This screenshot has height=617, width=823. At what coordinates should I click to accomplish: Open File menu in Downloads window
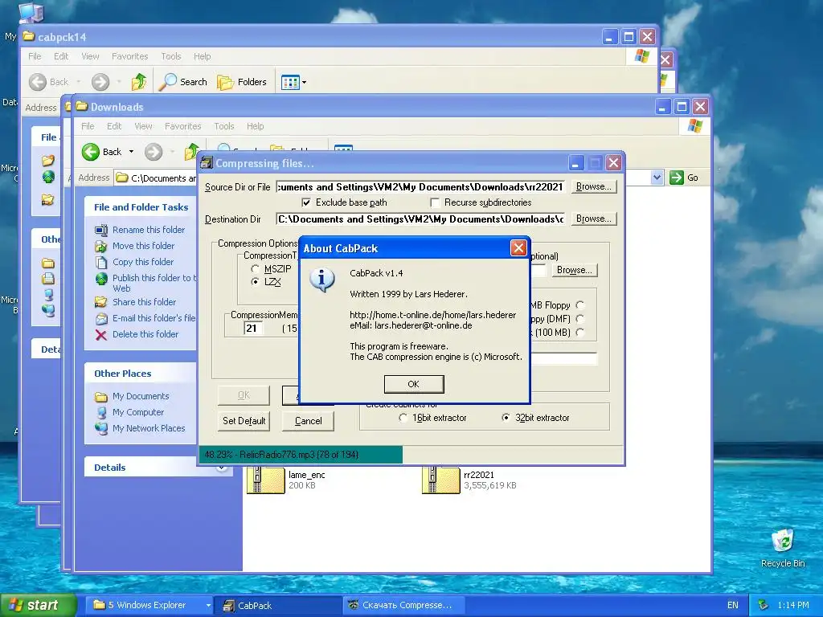point(88,126)
